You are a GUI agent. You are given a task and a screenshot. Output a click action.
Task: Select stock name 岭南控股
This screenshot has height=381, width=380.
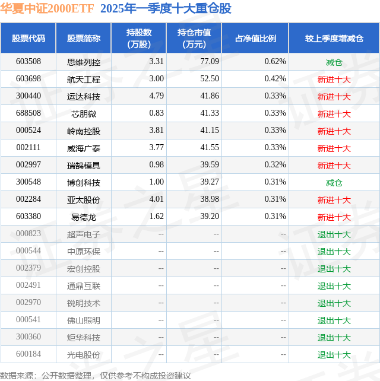pyautogui.click(x=84, y=131)
